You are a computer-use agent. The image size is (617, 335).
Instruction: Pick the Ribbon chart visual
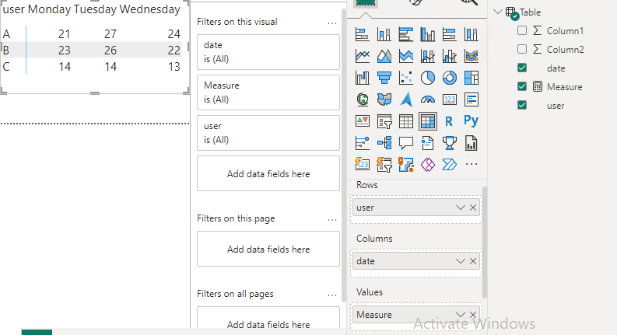coord(471,56)
